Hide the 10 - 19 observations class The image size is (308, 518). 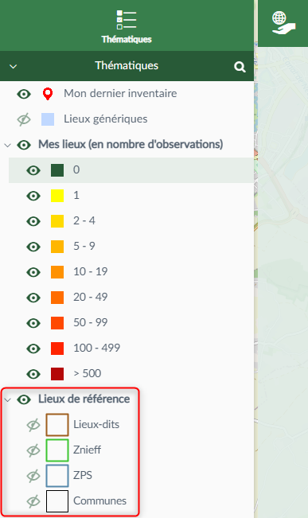[33, 272]
